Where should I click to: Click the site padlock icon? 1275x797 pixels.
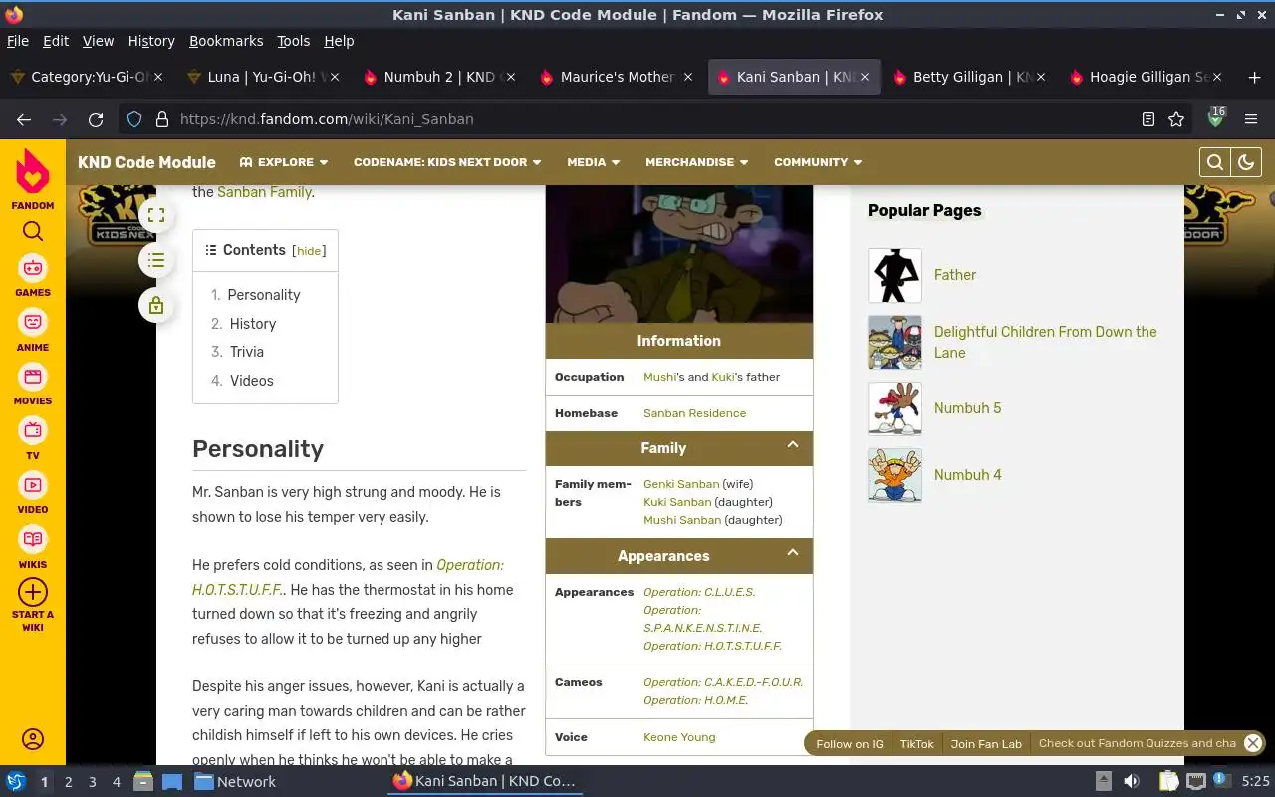pyautogui.click(x=161, y=119)
